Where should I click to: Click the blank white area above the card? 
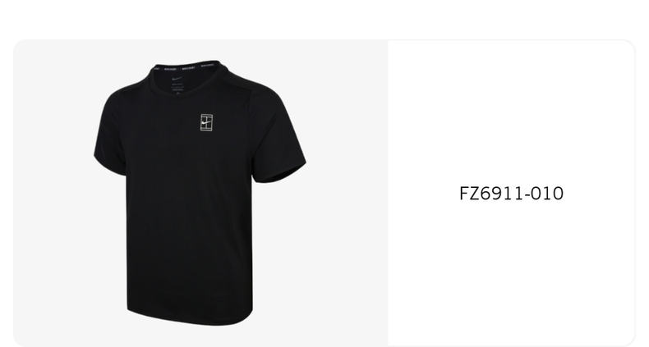(x=324, y=19)
